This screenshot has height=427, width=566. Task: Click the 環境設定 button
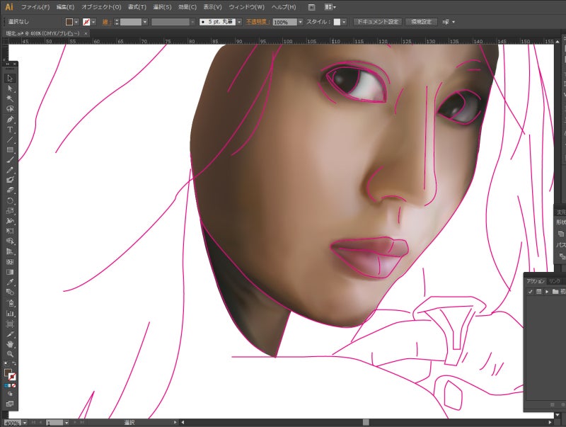pos(421,22)
